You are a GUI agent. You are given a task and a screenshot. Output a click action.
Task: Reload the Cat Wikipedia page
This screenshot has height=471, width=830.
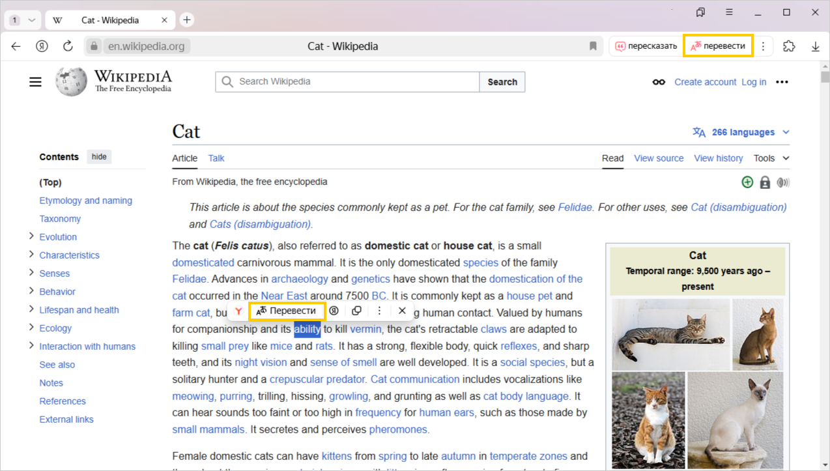point(68,46)
